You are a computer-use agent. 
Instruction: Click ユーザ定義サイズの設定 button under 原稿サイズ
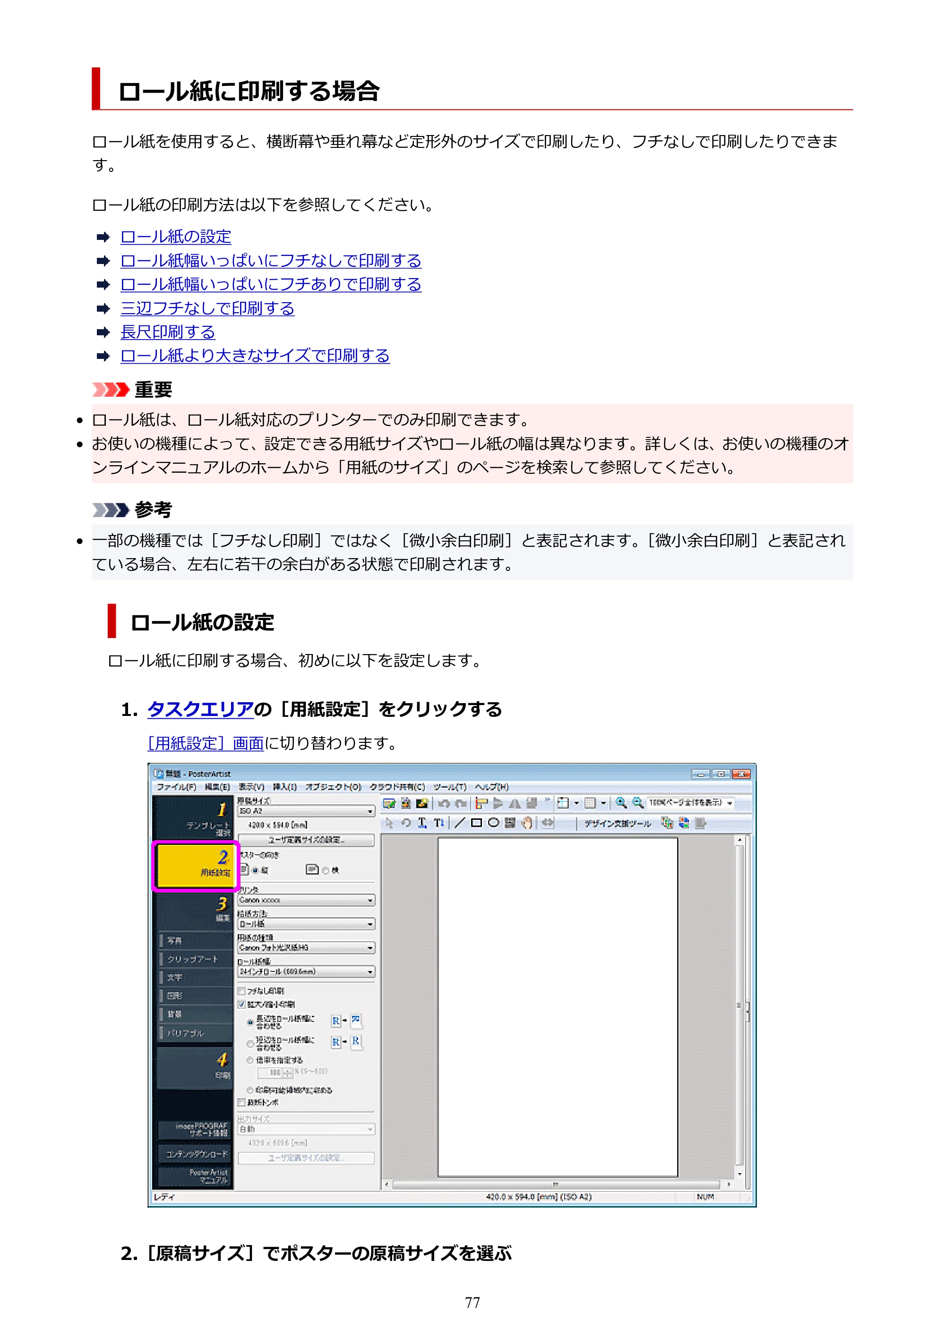tap(306, 840)
